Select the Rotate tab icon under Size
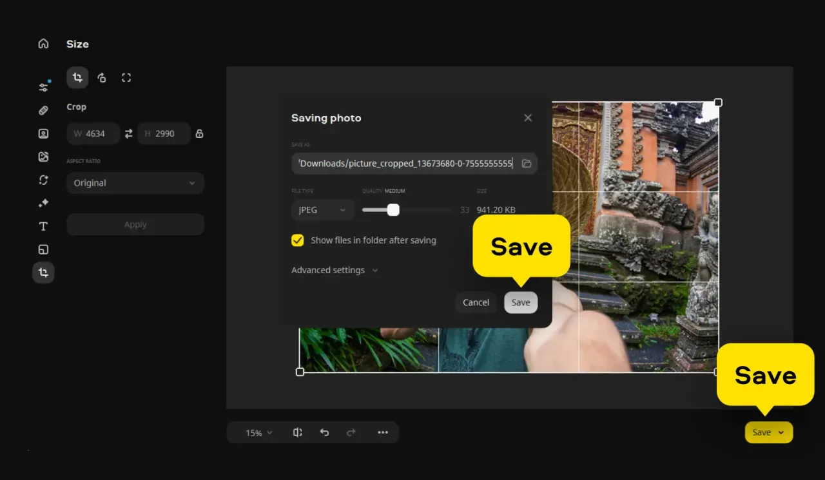Image resolution: width=825 pixels, height=480 pixels. tap(102, 78)
